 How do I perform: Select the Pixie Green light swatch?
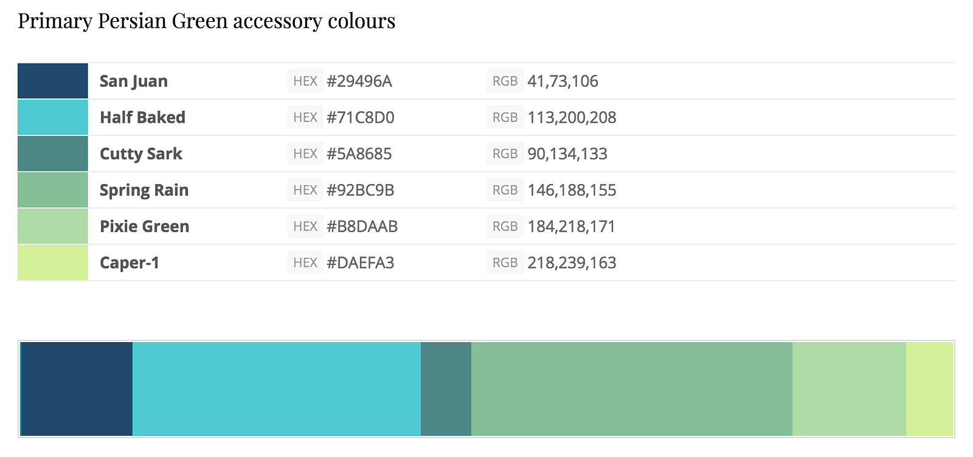click(53, 227)
